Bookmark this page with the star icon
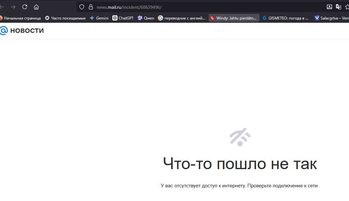This screenshot has height=201, width=349. [347, 7]
